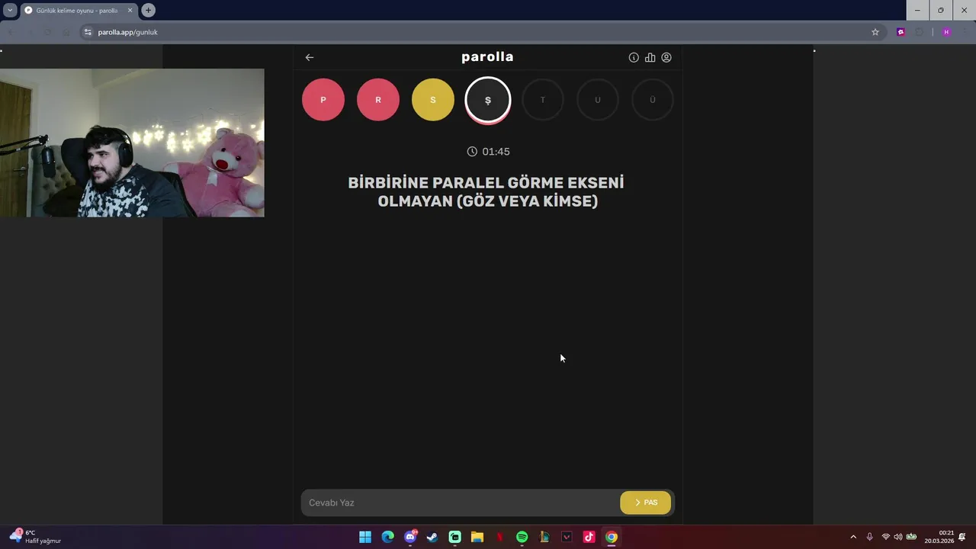Launch Microsoft Edge from taskbar
This screenshot has width=976, height=549.
pyautogui.click(x=387, y=537)
